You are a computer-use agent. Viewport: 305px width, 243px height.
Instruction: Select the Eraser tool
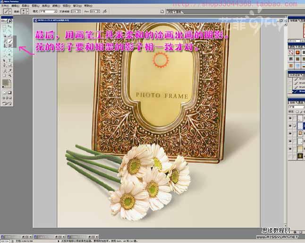click(x=5, y=51)
